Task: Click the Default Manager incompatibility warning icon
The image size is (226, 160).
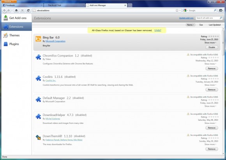Action: pos(188,97)
